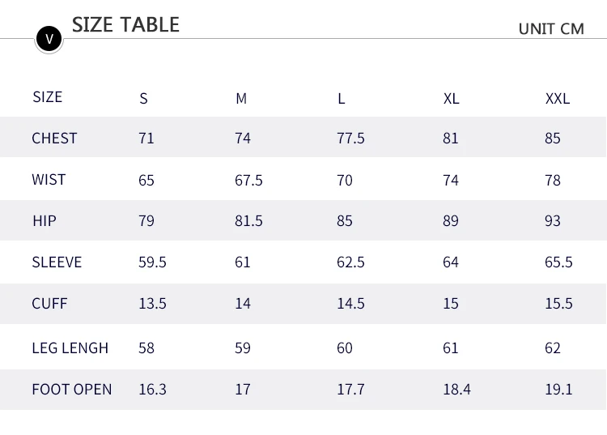Click the CHEST row label
The width and height of the screenshot is (607, 435).
point(54,139)
